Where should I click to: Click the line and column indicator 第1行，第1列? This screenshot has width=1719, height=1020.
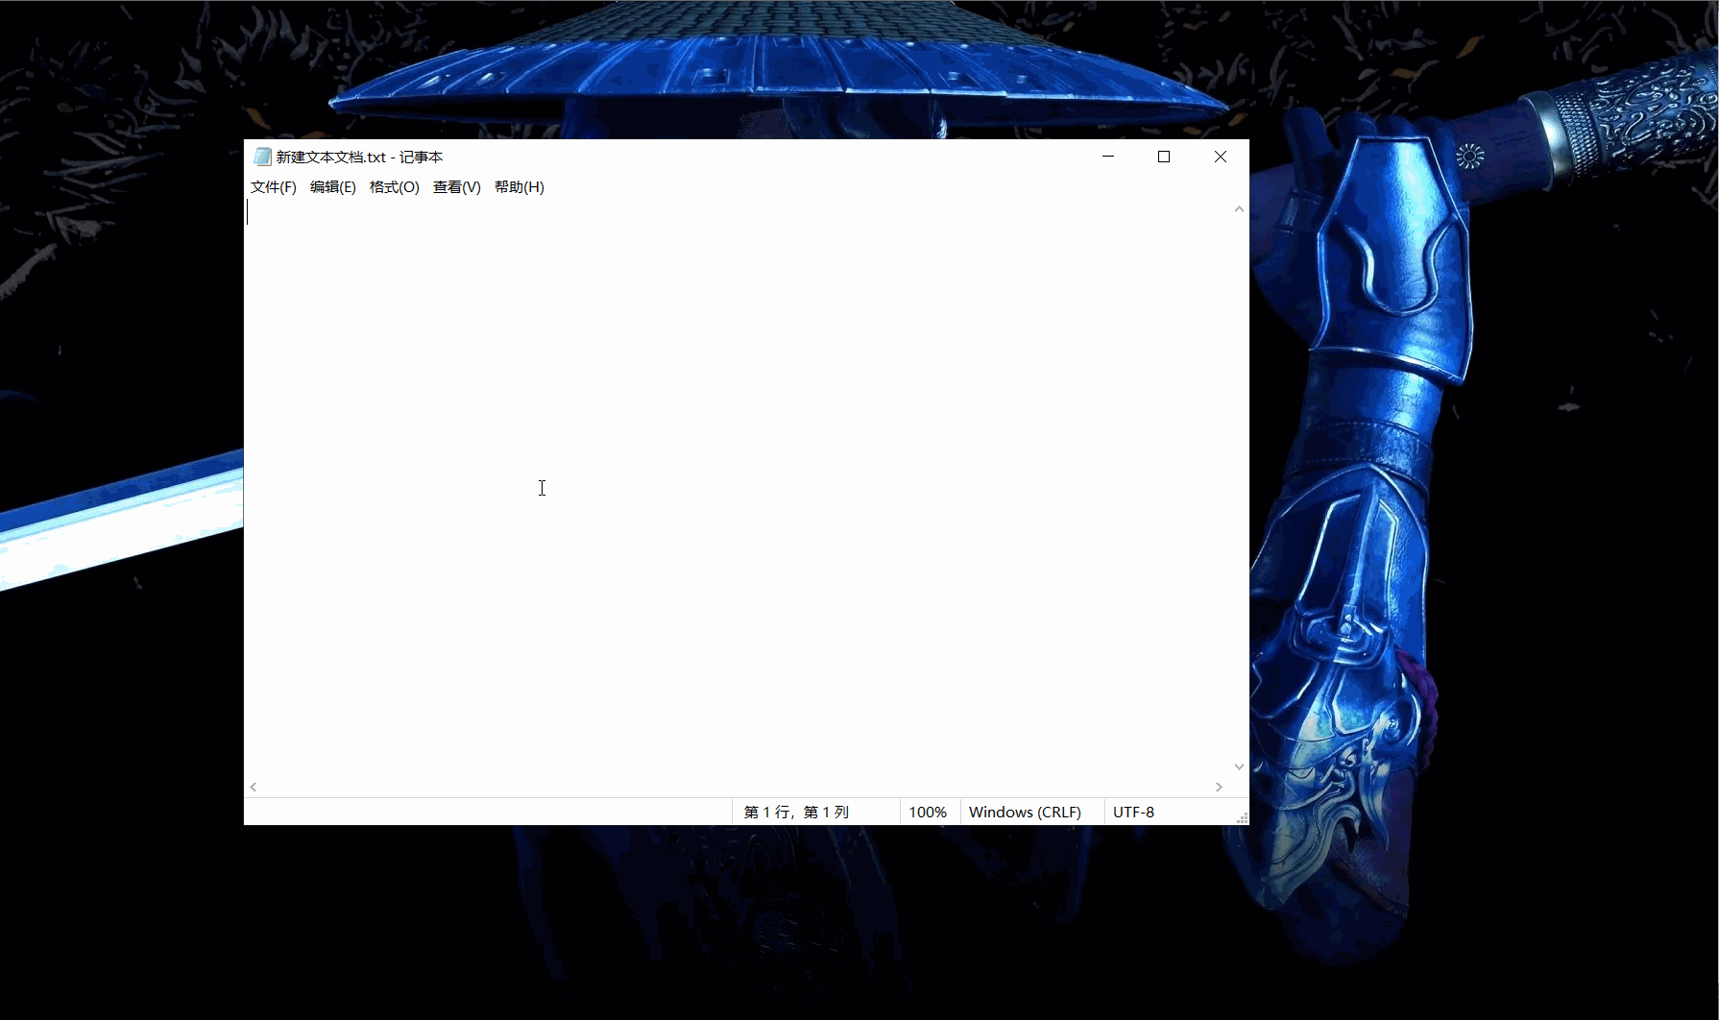click(x=796, y=812)
